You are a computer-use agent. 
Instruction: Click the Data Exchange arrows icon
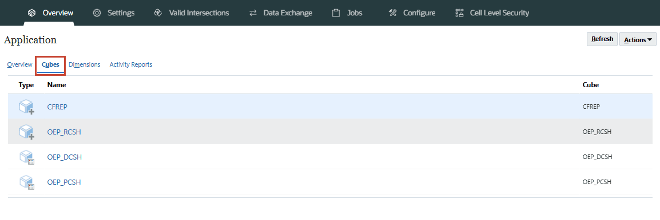(253, 13)
